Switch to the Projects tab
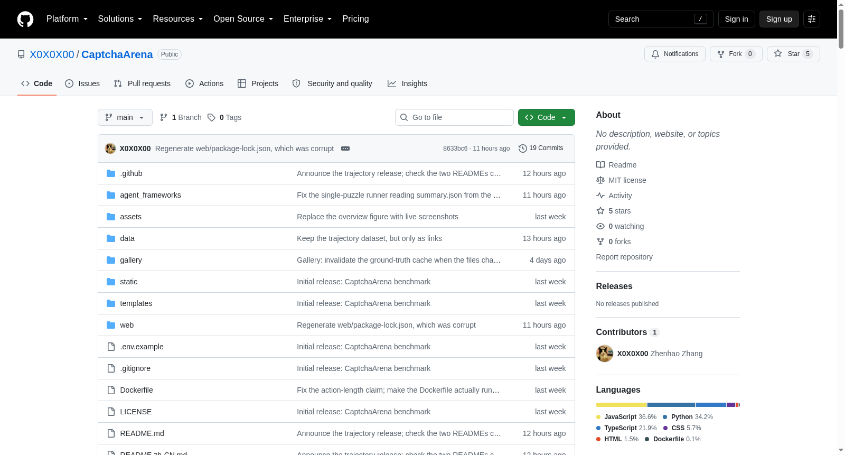This screenshot has height=455, width=845. click(x=258, y=83)
